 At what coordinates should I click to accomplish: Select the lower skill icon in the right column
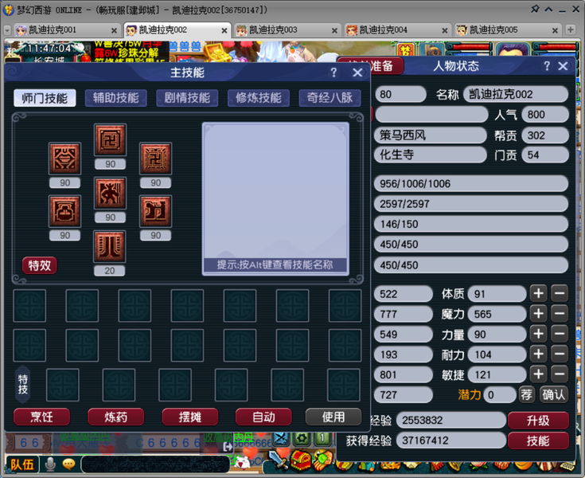pos(155,211)
